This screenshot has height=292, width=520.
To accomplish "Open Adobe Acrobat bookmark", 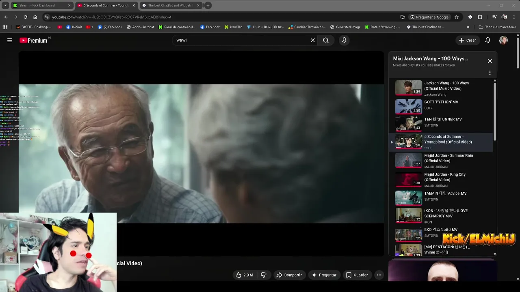I will [140, 27].
